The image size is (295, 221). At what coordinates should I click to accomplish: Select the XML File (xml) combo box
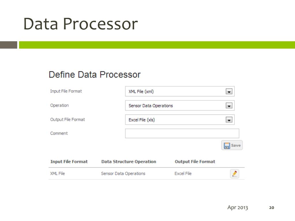(180, 91)
